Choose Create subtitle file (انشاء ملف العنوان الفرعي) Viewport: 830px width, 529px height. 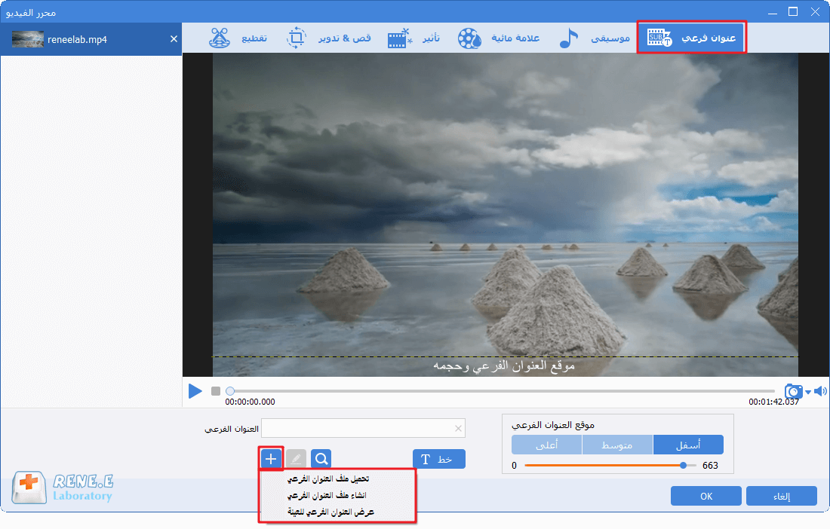point(327,495)
